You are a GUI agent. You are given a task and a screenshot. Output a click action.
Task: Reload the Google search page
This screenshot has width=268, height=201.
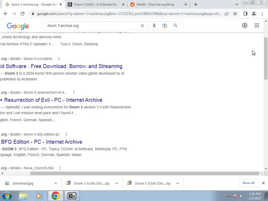pos(23,14)
